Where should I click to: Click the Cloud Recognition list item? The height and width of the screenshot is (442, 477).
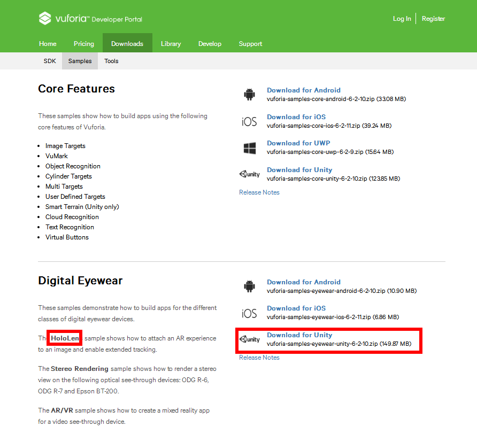72,217
